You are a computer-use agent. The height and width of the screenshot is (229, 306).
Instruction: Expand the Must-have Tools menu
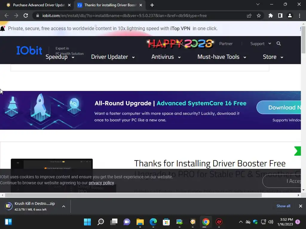(x=222, y=57)
